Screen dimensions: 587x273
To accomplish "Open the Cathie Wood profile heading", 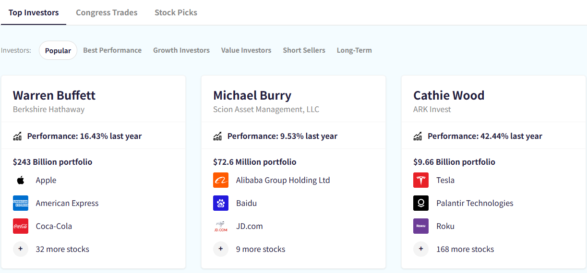I will coord(449,95).
